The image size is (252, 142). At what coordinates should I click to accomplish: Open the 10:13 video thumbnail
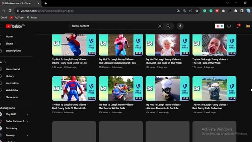121,45
